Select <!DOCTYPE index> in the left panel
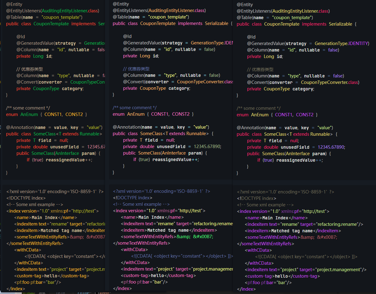 pos(26,198)
